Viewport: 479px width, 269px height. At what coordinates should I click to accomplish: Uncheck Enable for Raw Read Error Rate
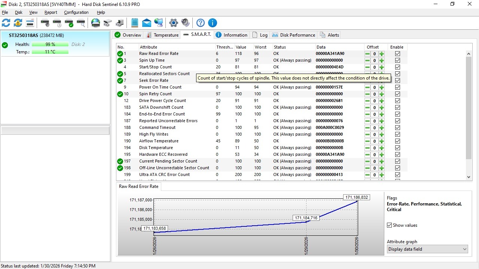397,54
